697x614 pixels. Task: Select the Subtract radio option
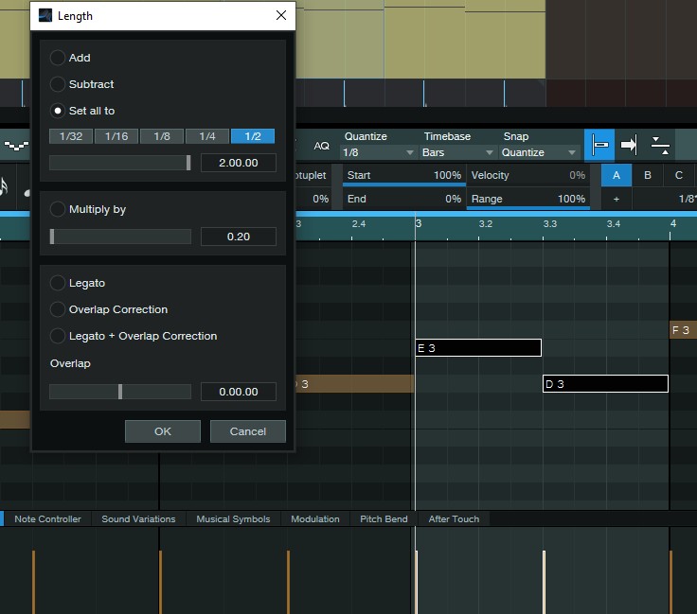point(58,84)
